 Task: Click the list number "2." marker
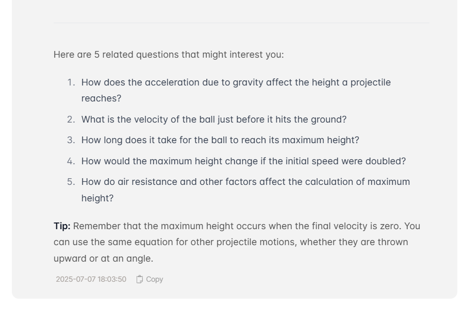click(x=71, y=119)
